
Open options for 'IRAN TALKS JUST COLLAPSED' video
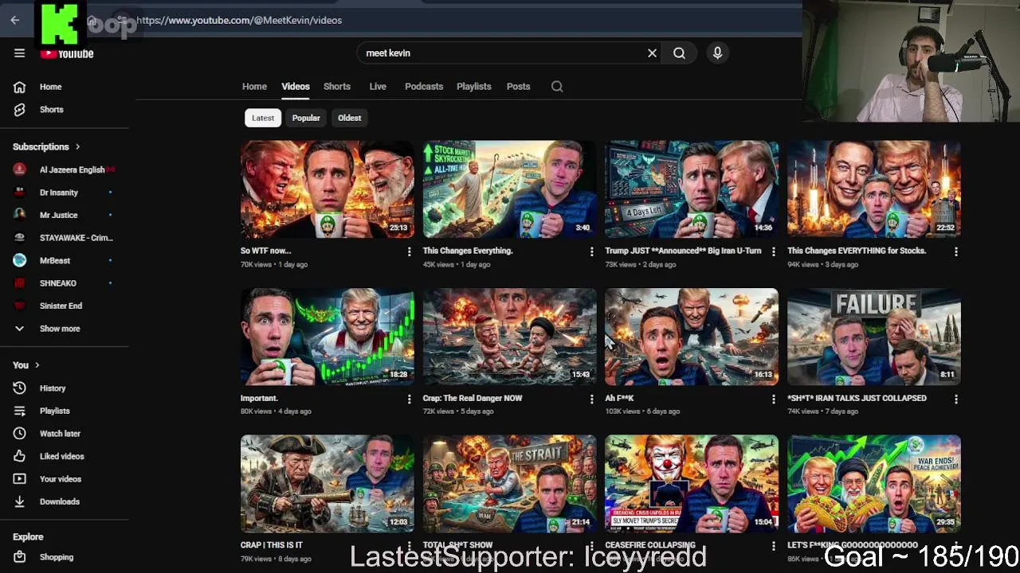click(955, 399)
